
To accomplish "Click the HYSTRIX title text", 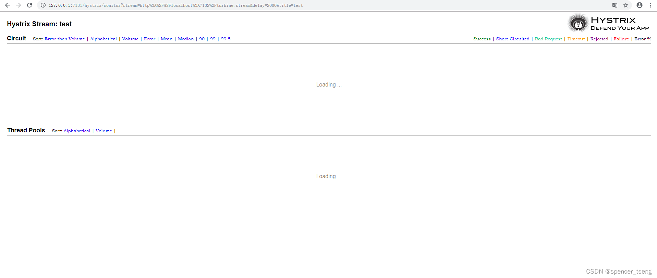I will pyautogui.click(x=613, y=20).
